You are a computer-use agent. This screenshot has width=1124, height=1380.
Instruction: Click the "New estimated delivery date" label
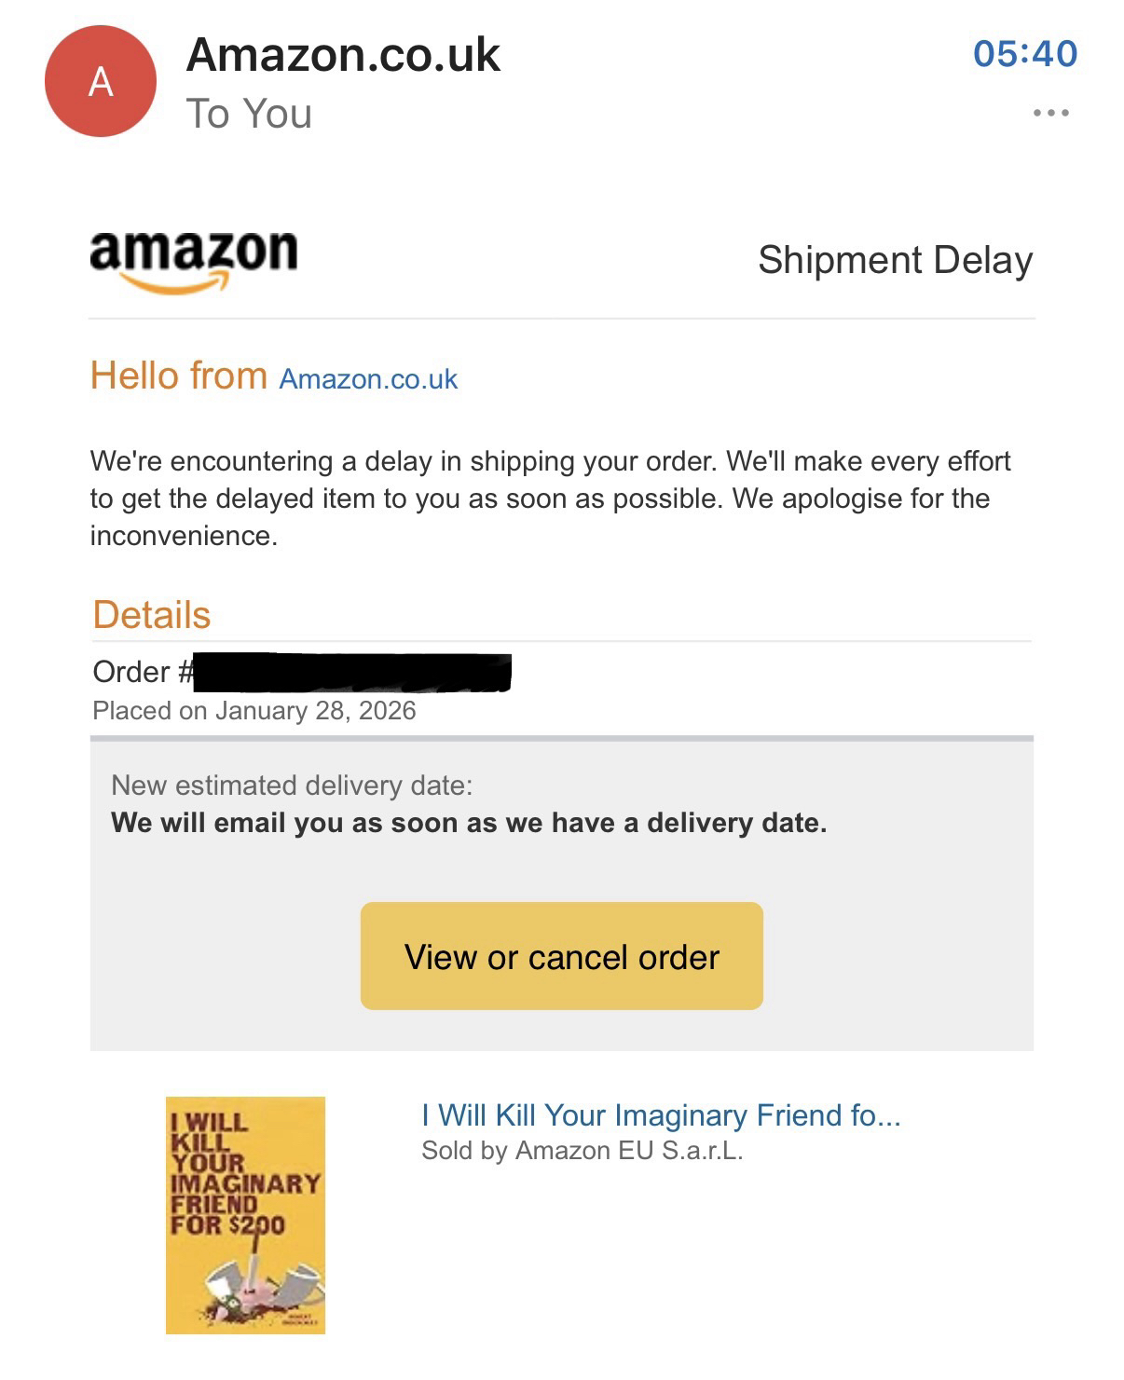click(291, 786)
